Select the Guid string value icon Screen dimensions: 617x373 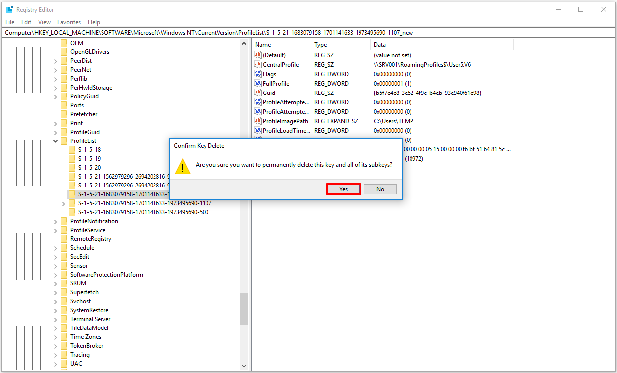click(257, 93)
